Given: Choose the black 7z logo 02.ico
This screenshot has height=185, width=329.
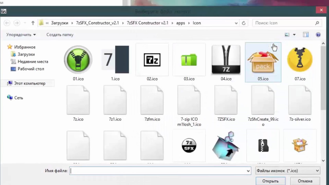Looking at the screenshot, I should tap(152, 63).
